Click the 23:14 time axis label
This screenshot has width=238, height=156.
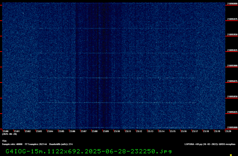click(x=162, y=131)
